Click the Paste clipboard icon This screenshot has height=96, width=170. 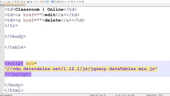coord(18,2)
